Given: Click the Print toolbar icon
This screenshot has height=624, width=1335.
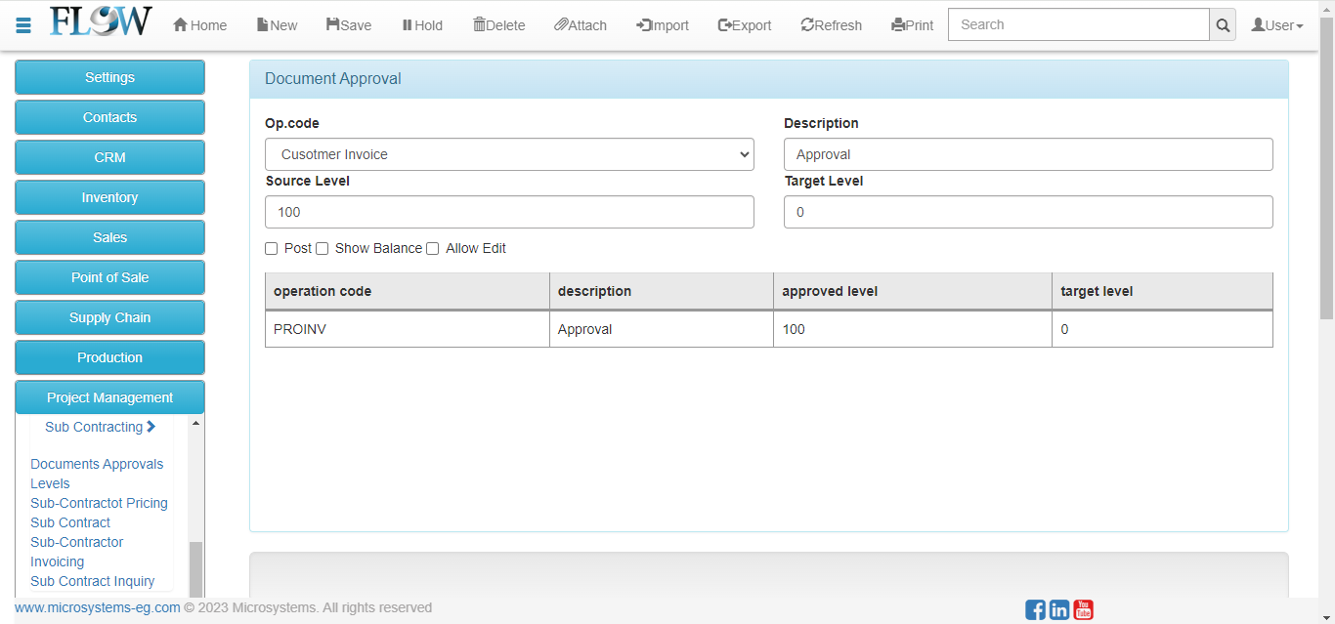Looking at the screenshot, I should [897, 25].
